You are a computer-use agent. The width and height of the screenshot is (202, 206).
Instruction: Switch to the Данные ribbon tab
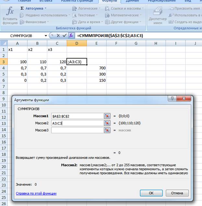tap(132, 1)
